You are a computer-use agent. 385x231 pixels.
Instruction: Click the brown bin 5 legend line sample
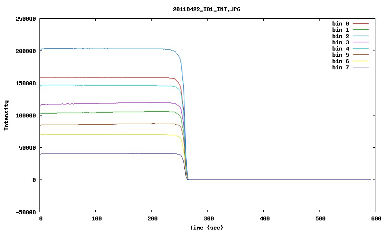360,55
